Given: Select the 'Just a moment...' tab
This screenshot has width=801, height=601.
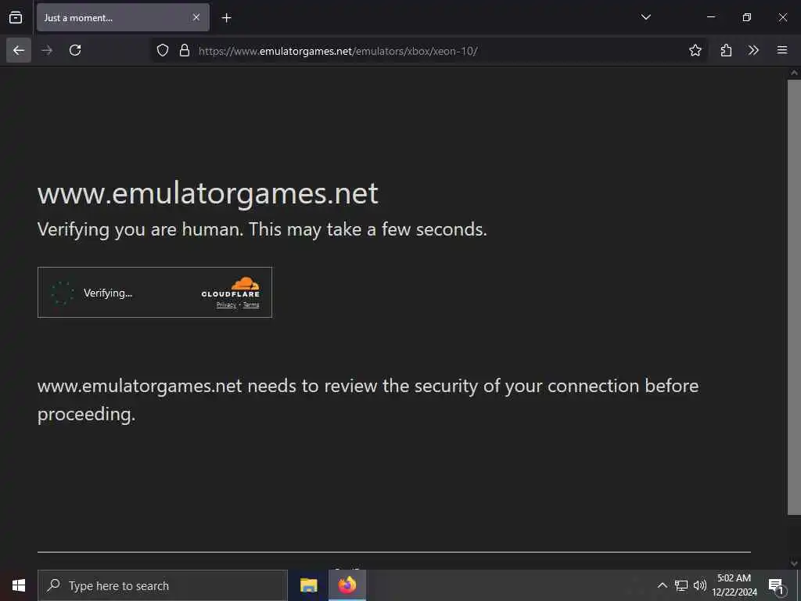Looking at the screenshot, I should click(123, 17).
